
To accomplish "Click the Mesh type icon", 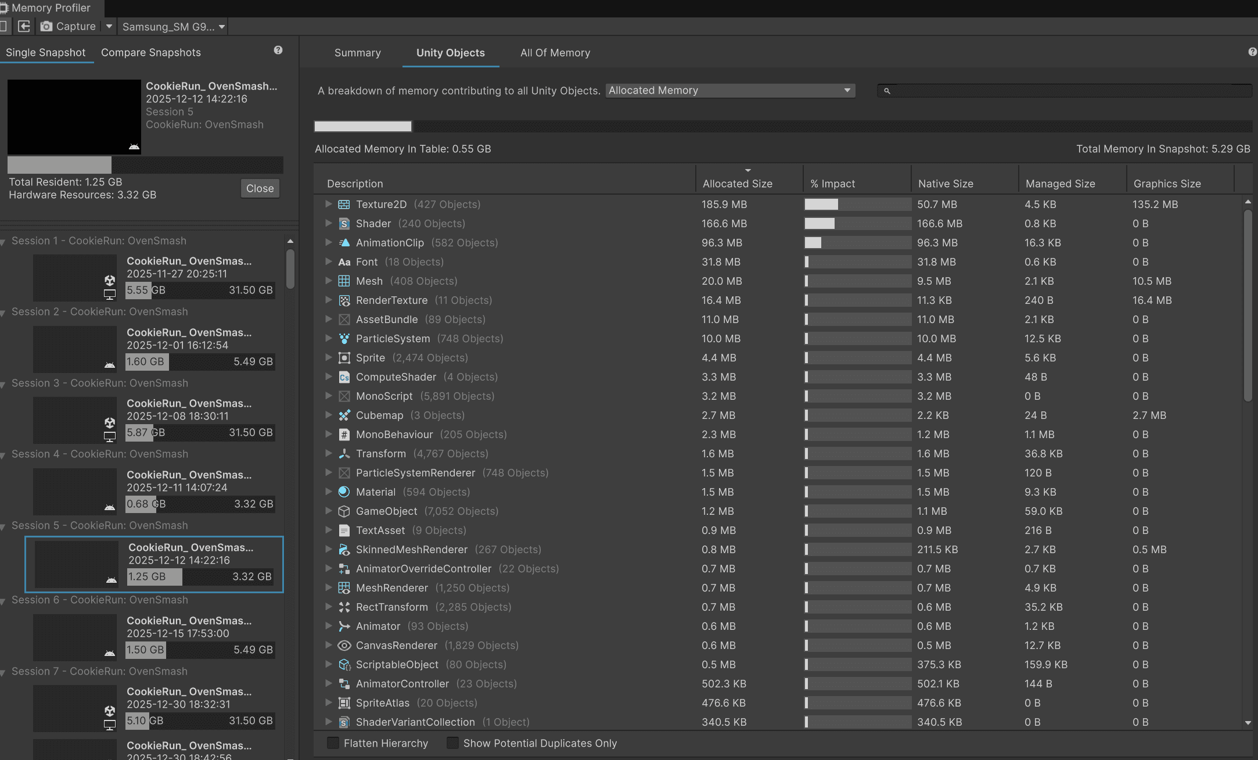I will (344, 281).
